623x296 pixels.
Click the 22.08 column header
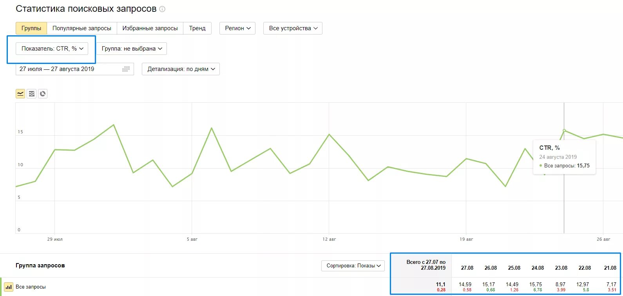pos(585,268)
